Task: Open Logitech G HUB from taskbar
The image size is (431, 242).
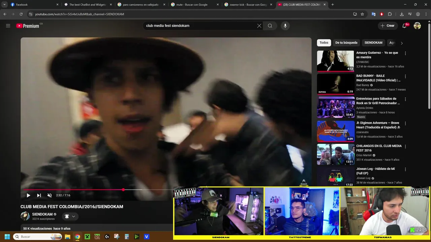Action: (x=107, y=237)
